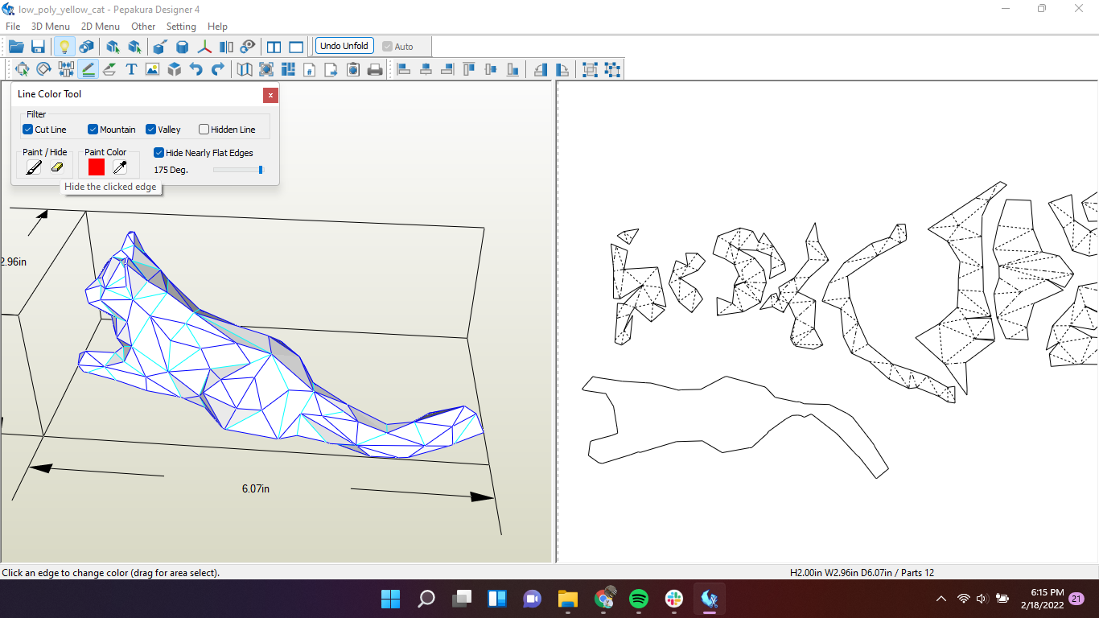Click the Undo Unfold button
The height and width of the screenshot is (618, 1099).
click(344, 46)
